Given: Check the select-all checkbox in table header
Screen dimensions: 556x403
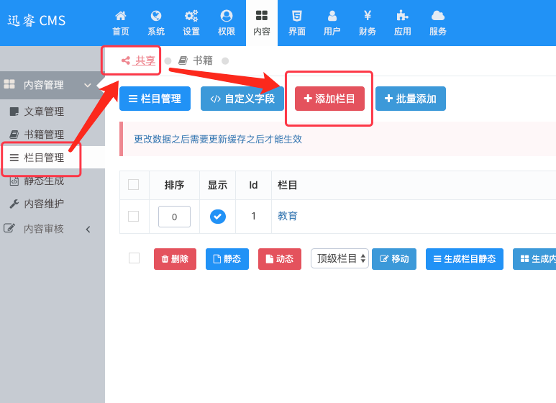Looking at the screenshot, I should (x=133, y=185).
